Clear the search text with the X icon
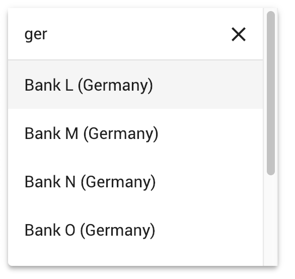 (x=239, y=34)
